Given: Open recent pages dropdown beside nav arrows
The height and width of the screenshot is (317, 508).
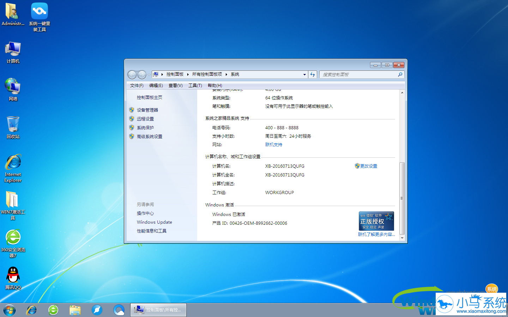Looking at the screenshot, I should (x=149, y=75).
